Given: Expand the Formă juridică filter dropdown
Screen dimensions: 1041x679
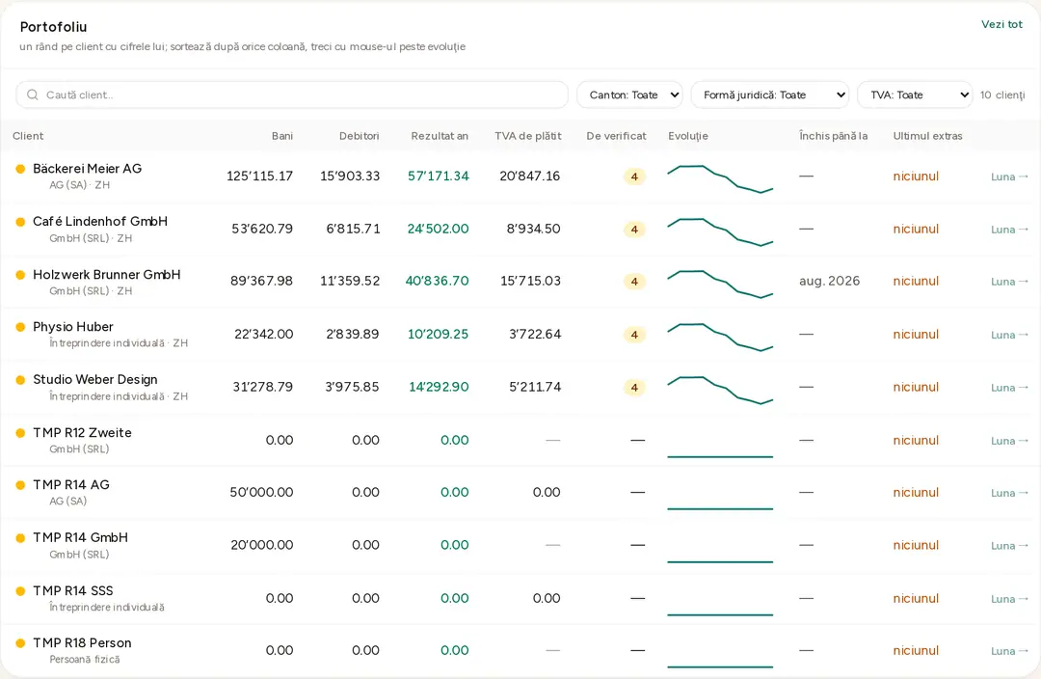Looking at the screenshot, I should click(770, 95).
